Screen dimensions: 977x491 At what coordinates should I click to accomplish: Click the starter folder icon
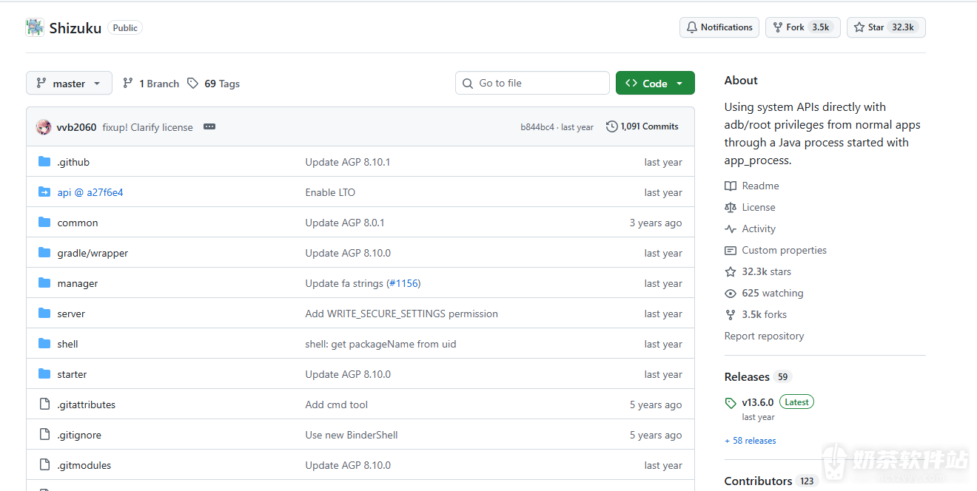click(44, 374)
